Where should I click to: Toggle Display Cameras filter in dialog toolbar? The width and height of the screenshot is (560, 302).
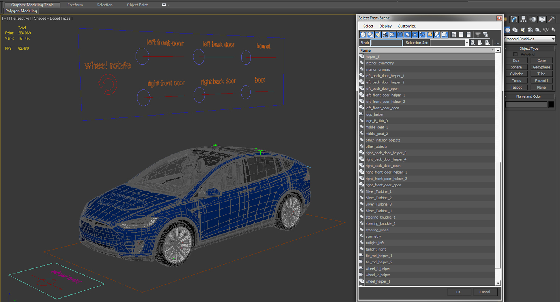(x=385, y=35)
